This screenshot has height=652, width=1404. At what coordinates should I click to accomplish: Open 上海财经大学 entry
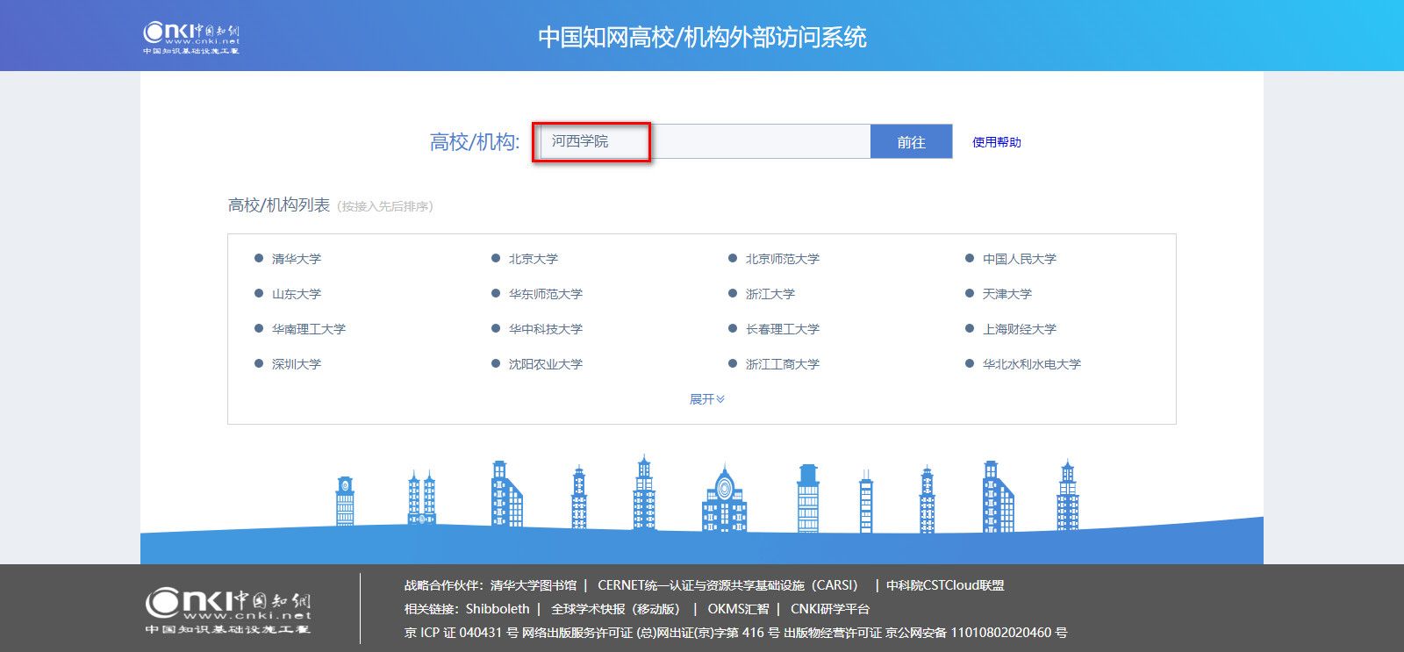coord(1020,329)
